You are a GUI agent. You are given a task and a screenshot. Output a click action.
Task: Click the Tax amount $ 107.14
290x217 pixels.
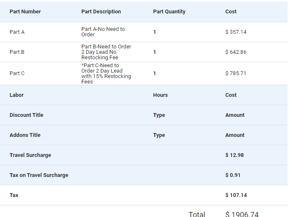point(236,195)
